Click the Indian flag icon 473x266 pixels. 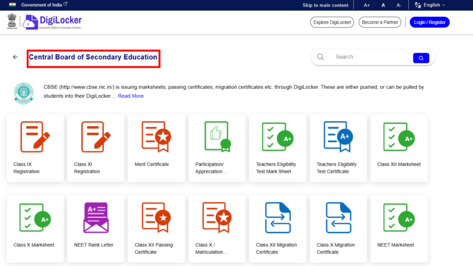click(12, 5)
